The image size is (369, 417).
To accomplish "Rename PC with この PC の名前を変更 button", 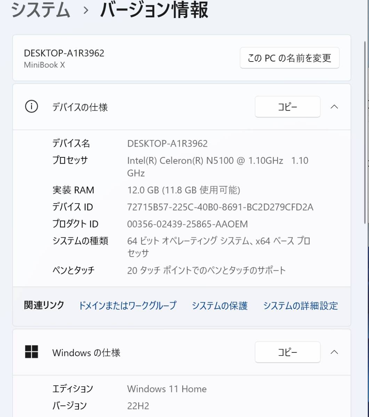I will coord(290,58).
